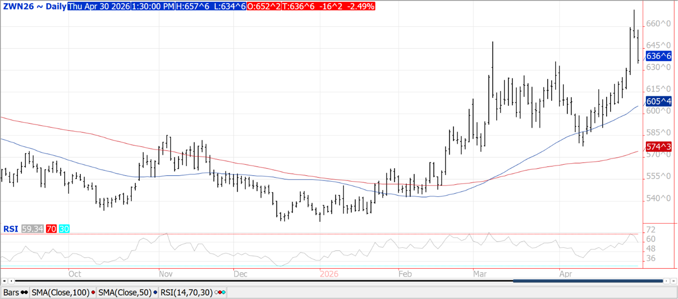Click the red SMA 100 color dot
The width and height of the screenshot is (678, 299).
[x=92, y=292]
